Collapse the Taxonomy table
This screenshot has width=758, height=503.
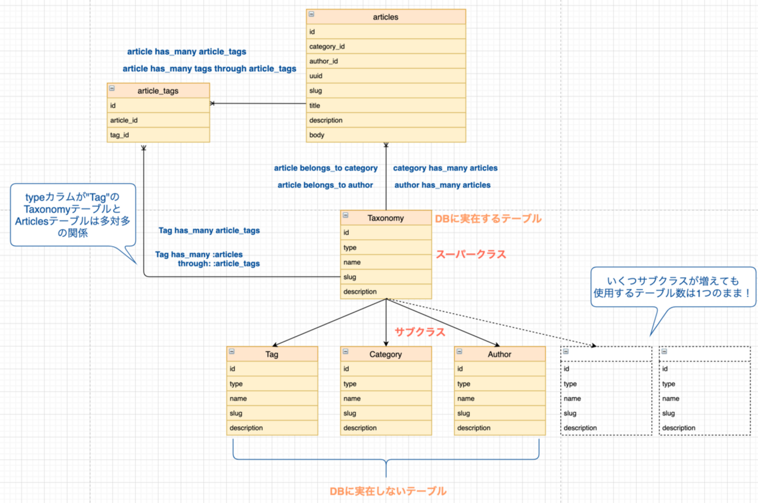pos(346,215)
